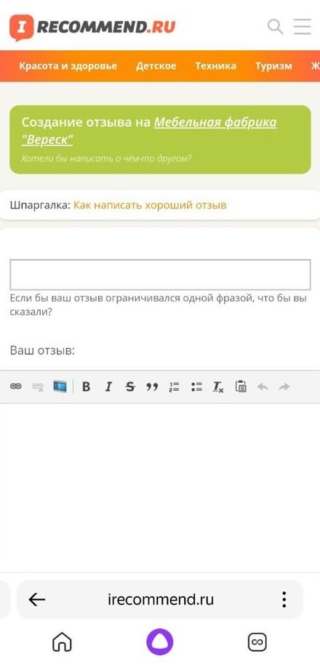Insert a block quote
The image size is (320, 669).
click(152, 387)
